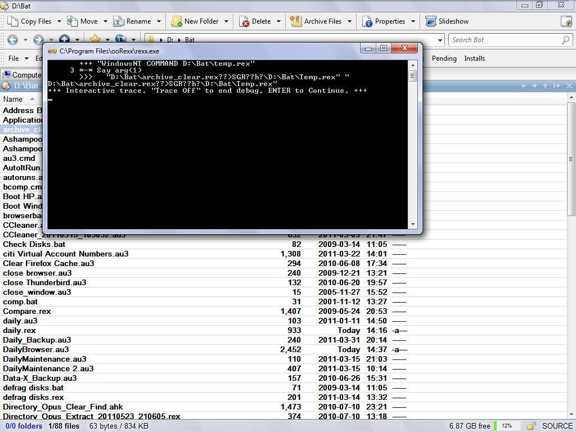Select Clear Firefox Cache.au3
The height and width of the screenshot is (432, 576).
coord(48,263)
